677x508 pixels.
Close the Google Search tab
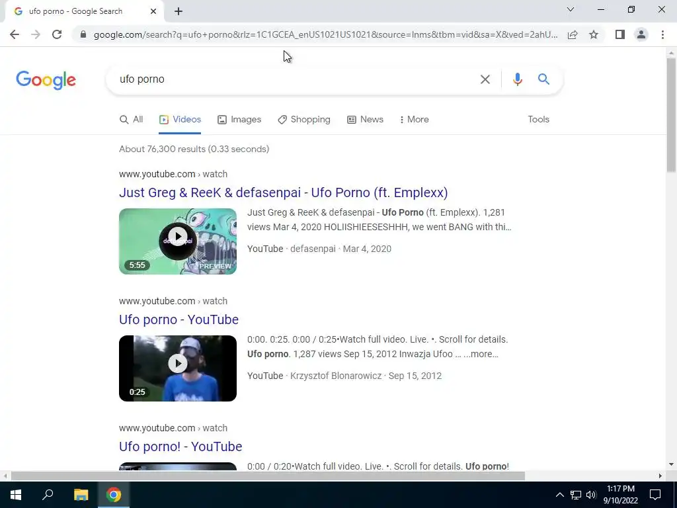pos(153,11)
